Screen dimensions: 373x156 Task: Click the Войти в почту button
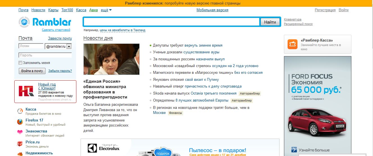pos(32,71)
